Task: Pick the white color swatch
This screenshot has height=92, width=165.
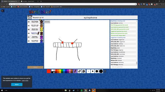Action: pyautogui.click(x=52, y=71)
